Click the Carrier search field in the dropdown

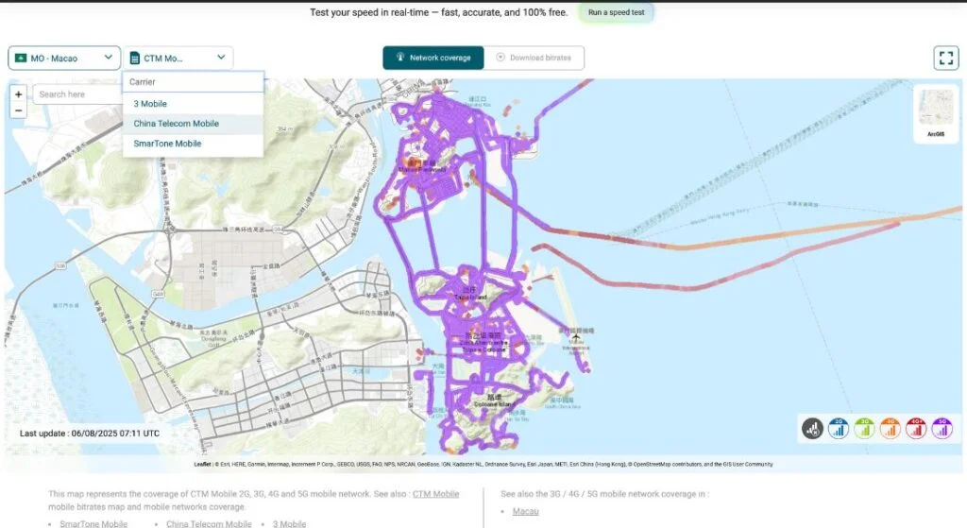pyautogui.click(x=193, y=81)
